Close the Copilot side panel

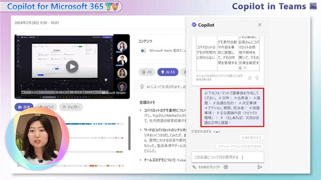[260, 25]
